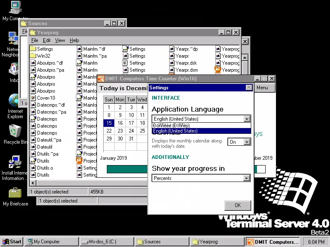Open the Internet Explorer desktop icon
330x247 pixels.
click(x=15, y=106)
